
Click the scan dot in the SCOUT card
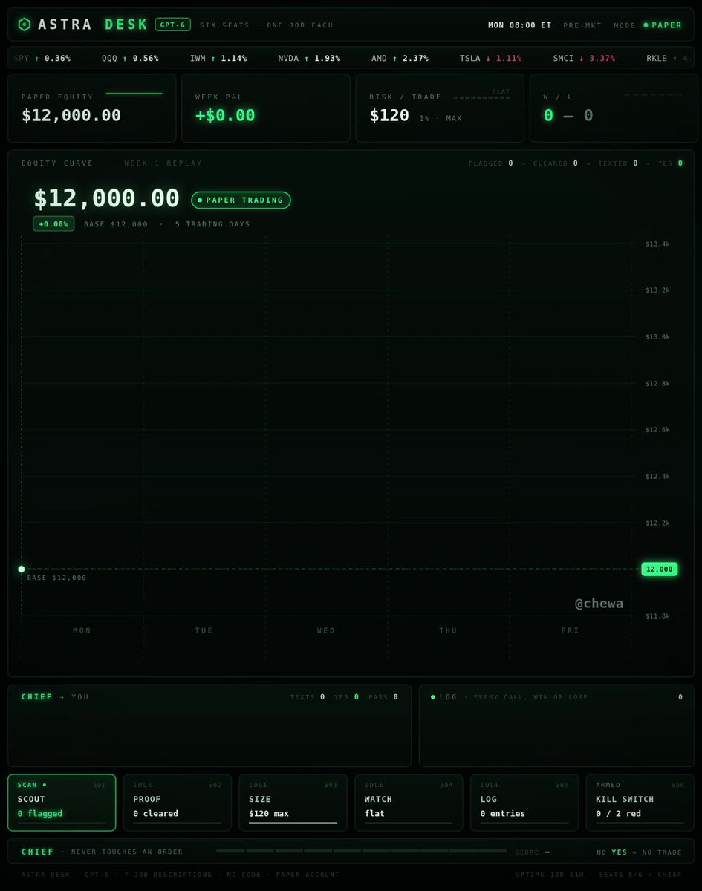pyautogui.click(x=44, y=785)
